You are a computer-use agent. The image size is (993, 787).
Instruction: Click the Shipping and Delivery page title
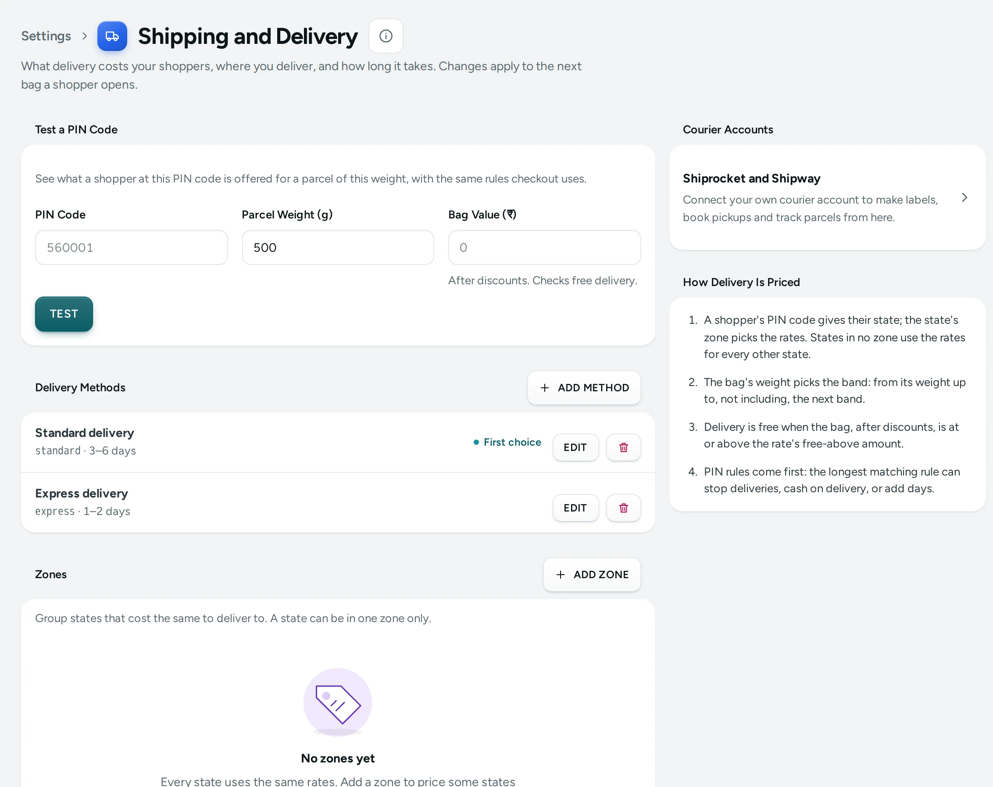(x=248, y=36)
